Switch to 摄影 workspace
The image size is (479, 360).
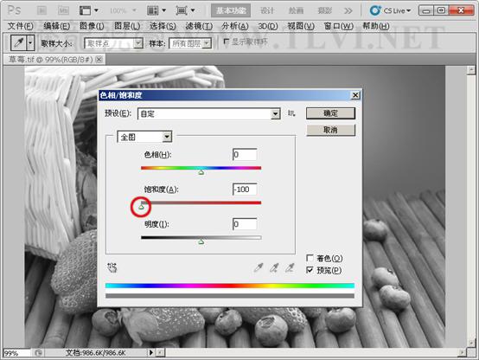point(324,10)
